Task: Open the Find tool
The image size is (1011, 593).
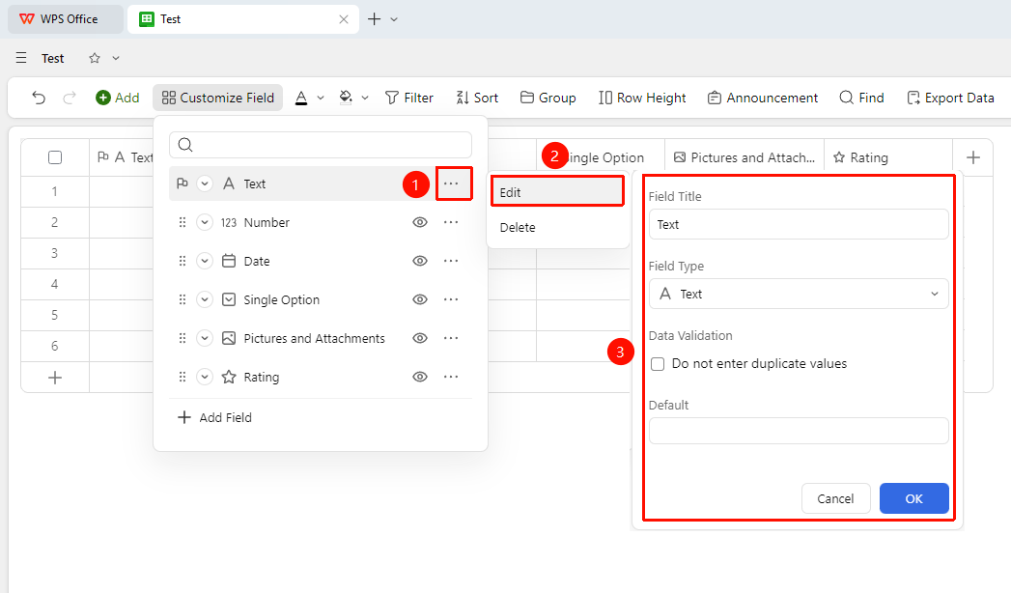Action: click(861, 98)
